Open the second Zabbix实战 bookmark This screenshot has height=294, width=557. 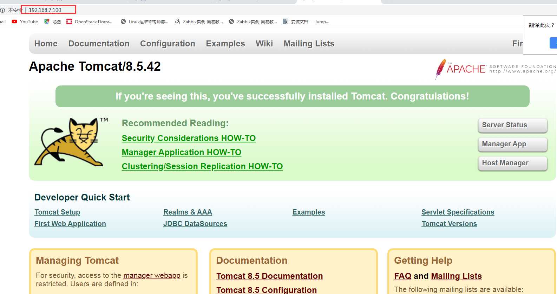(253, 21)
